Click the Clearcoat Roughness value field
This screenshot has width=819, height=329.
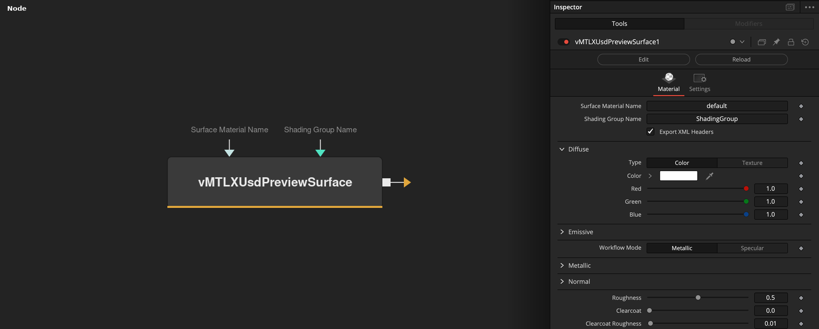[x=771, y=323]
